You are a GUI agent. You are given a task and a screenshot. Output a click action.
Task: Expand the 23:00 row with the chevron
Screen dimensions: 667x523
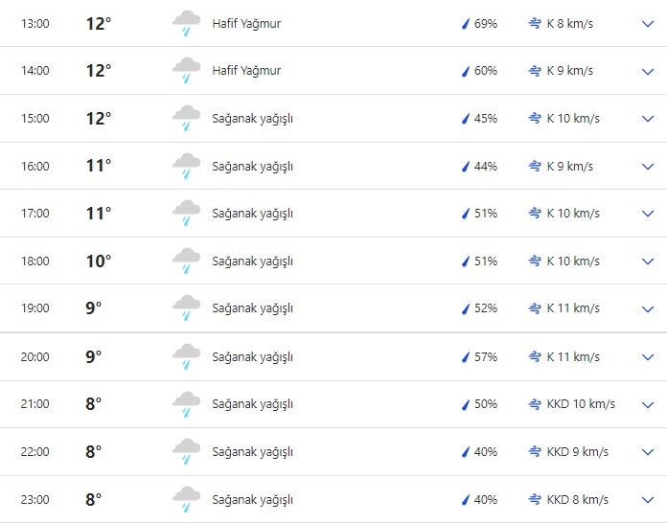click(x=647, y=499)
